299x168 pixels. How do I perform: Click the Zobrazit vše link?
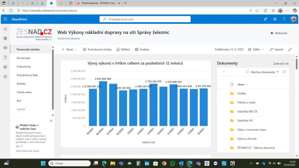point(281,63)
